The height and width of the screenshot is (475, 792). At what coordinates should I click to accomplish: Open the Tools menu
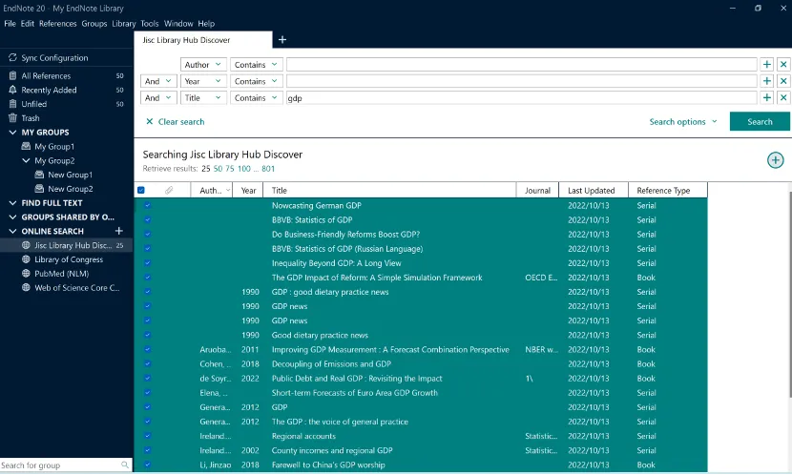click(150, 23)
